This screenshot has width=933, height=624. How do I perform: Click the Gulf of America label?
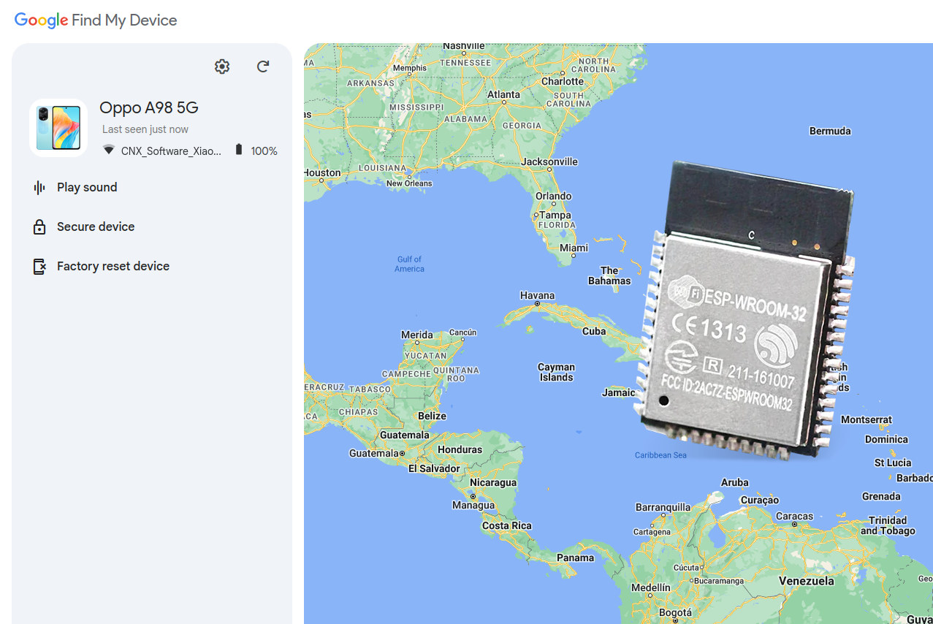coord(408,263)
